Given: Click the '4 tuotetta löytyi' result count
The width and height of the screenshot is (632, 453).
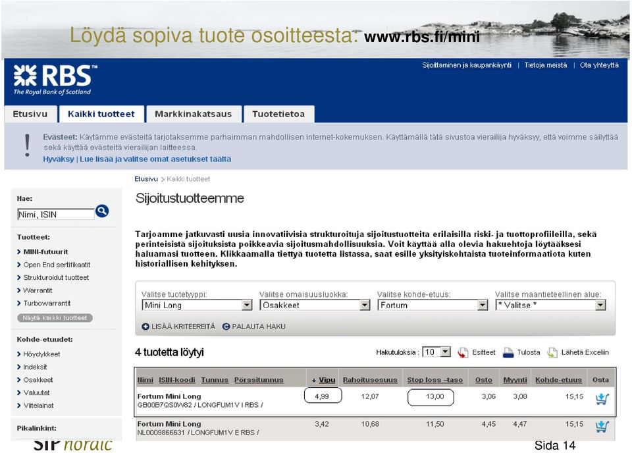Looking at the screenshot, I should click(169, 353).
